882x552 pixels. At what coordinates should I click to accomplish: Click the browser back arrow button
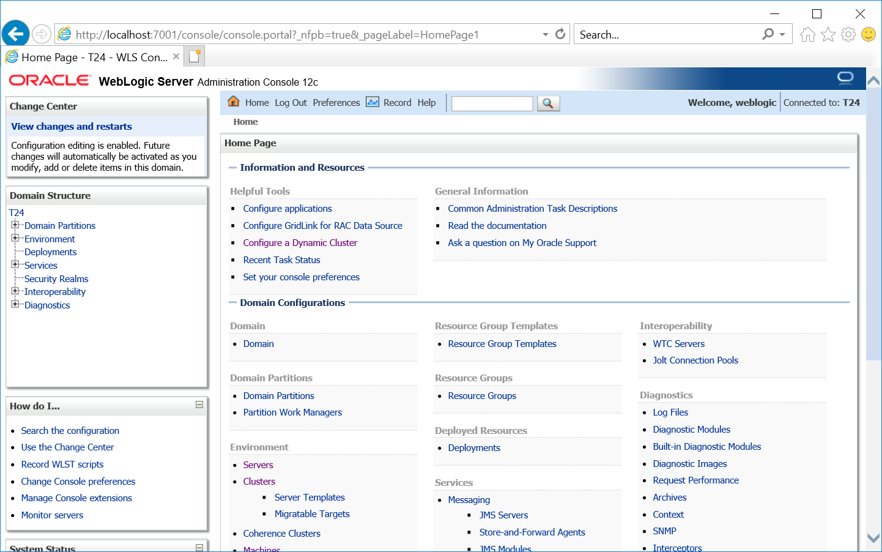(x=16, y=34)
